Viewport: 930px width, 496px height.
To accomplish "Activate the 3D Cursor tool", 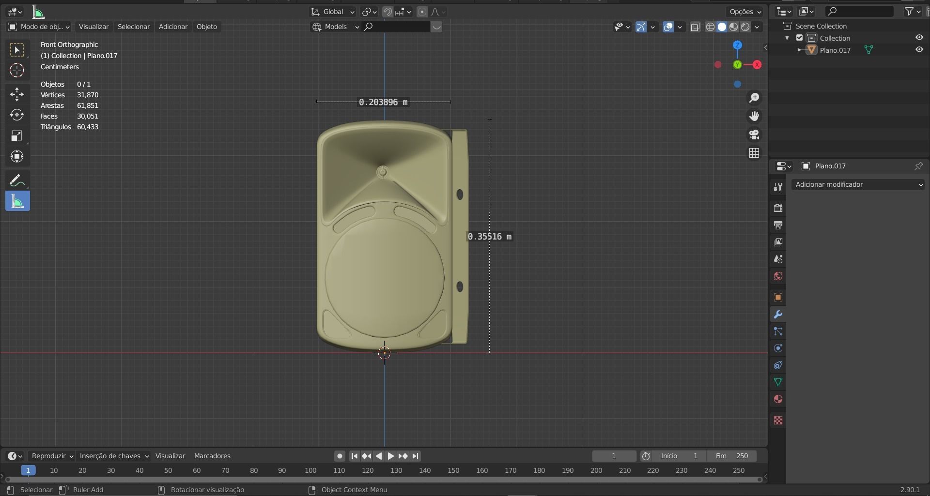I will (17, 70).
